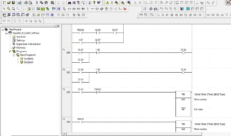The image size is (231, 136).
Task: Open Print Preview from toolbar
Action: [30, 3]
